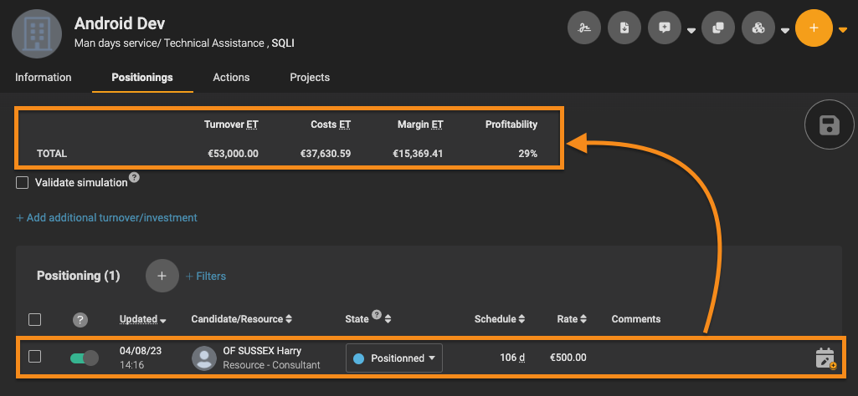Open the add comment speech bubble icon
This screenshot has height=396, width=858.
click(665, 28)
